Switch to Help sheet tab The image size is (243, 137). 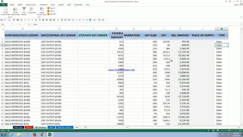(x=77, y=127)
